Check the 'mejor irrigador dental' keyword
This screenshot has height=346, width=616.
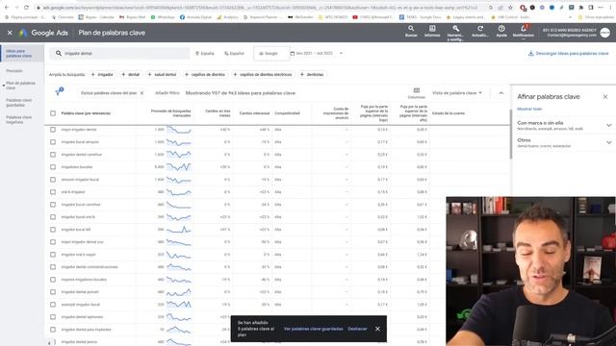53,130
